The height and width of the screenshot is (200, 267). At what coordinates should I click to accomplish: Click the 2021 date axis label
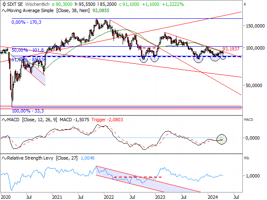point(57,197)
